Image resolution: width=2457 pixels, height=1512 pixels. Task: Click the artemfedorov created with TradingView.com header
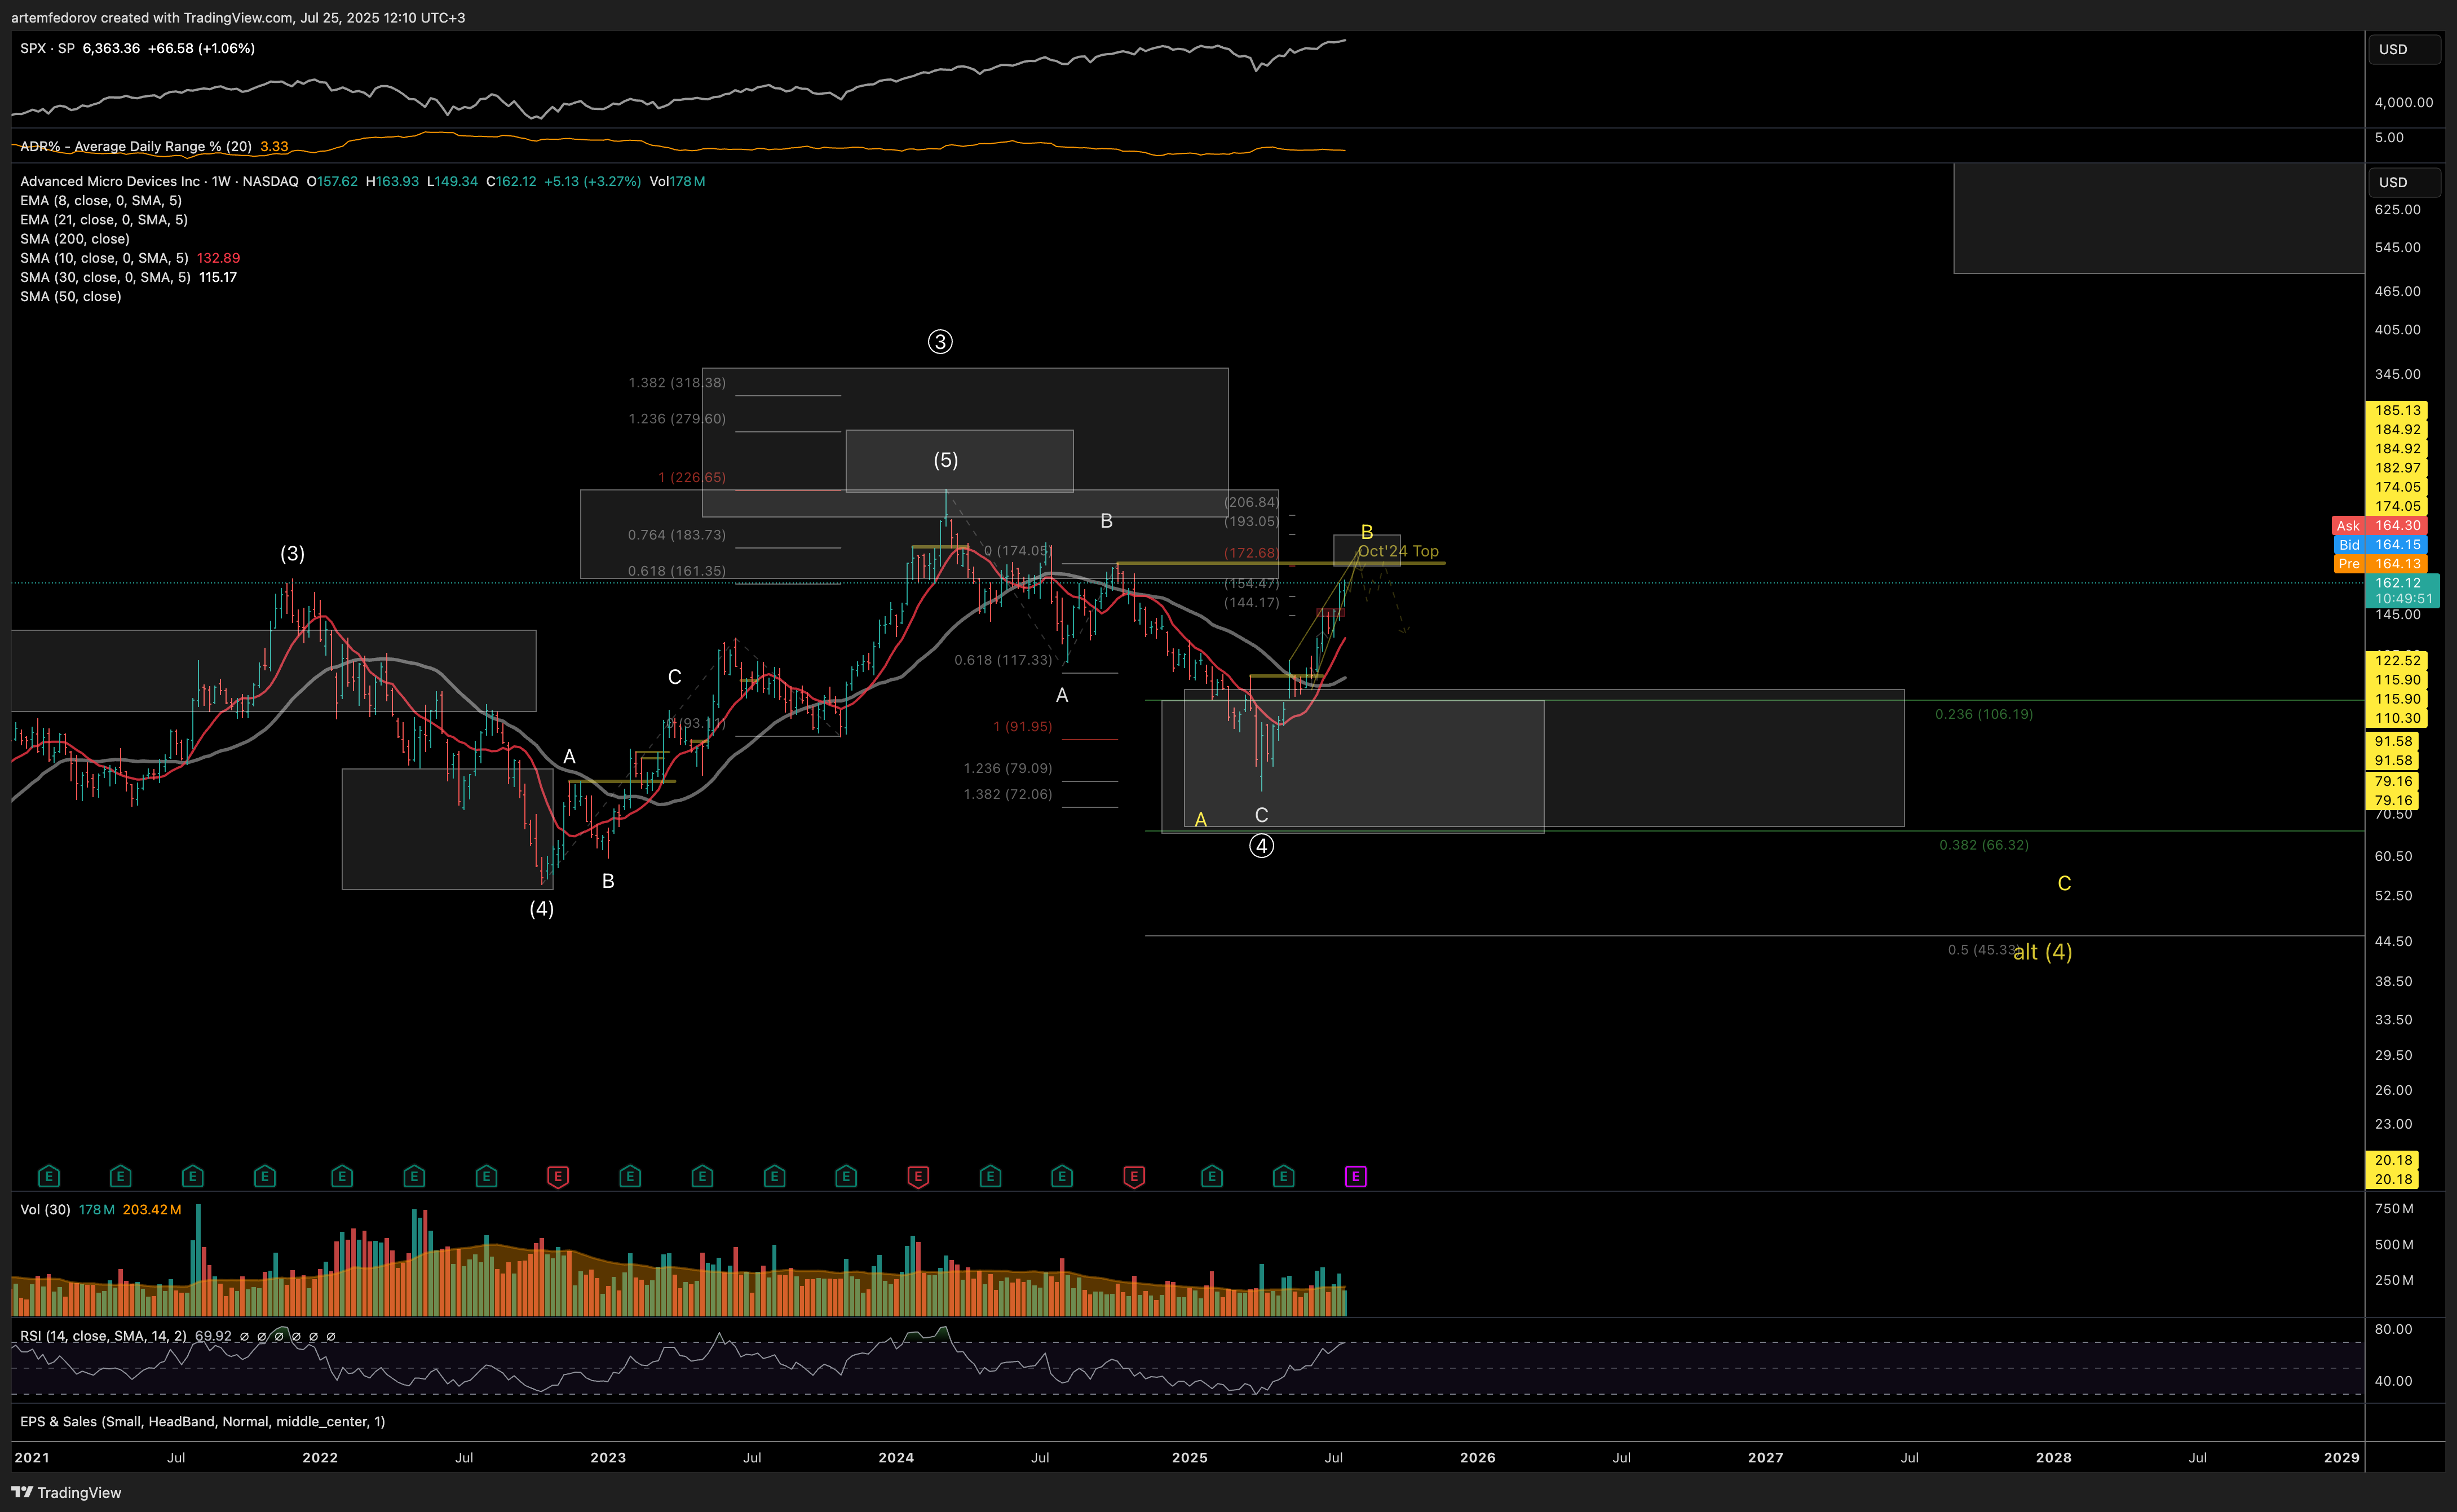[238, 17]
